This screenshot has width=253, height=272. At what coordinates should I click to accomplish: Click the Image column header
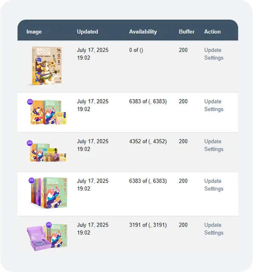point(34,32)
